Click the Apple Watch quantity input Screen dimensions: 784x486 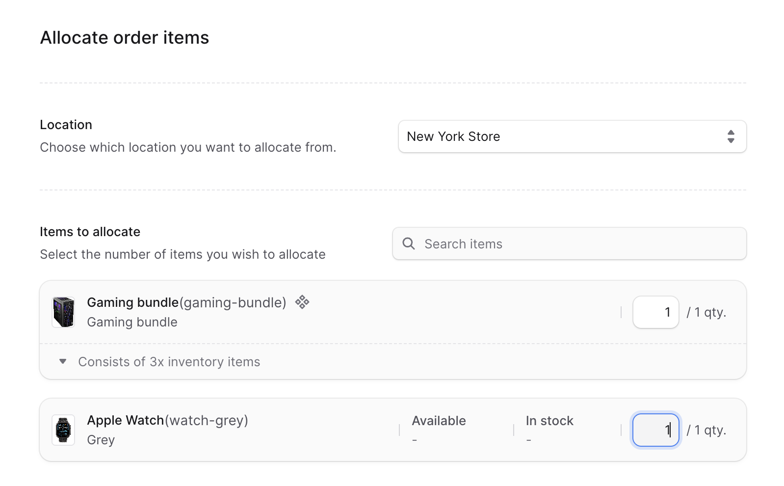click(655, 430)
